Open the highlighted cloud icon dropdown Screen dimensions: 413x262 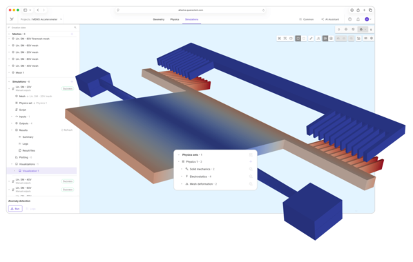[363, 30]
